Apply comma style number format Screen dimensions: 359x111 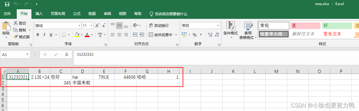point(201,35)
